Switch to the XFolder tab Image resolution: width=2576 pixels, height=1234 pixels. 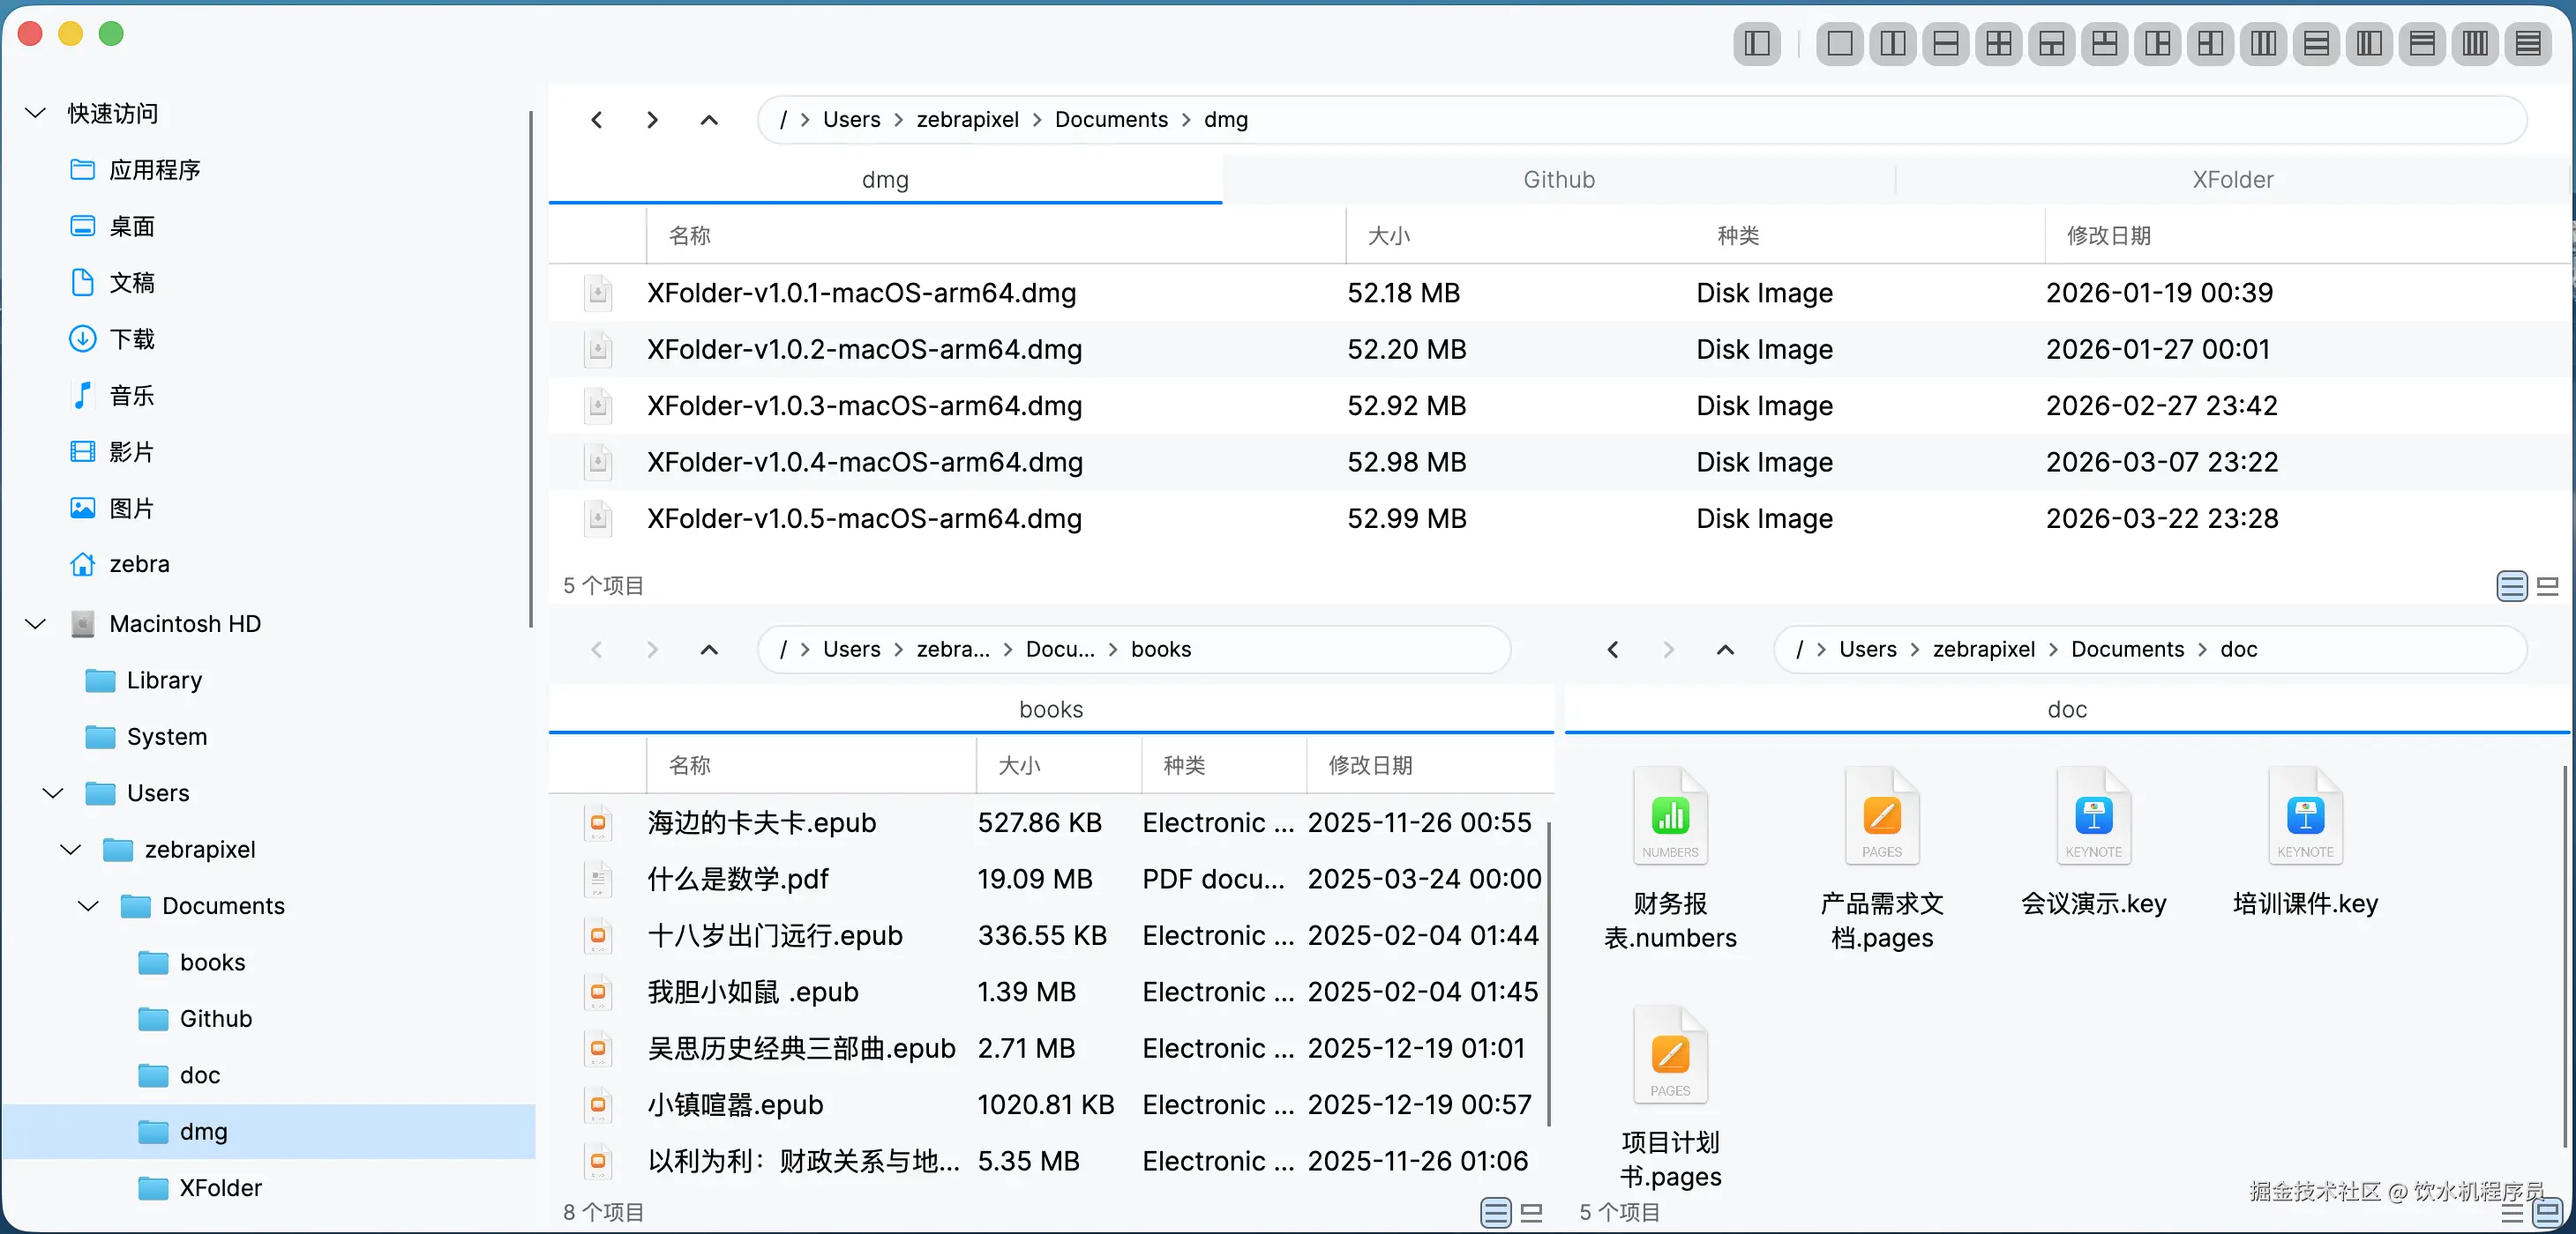2232,180
